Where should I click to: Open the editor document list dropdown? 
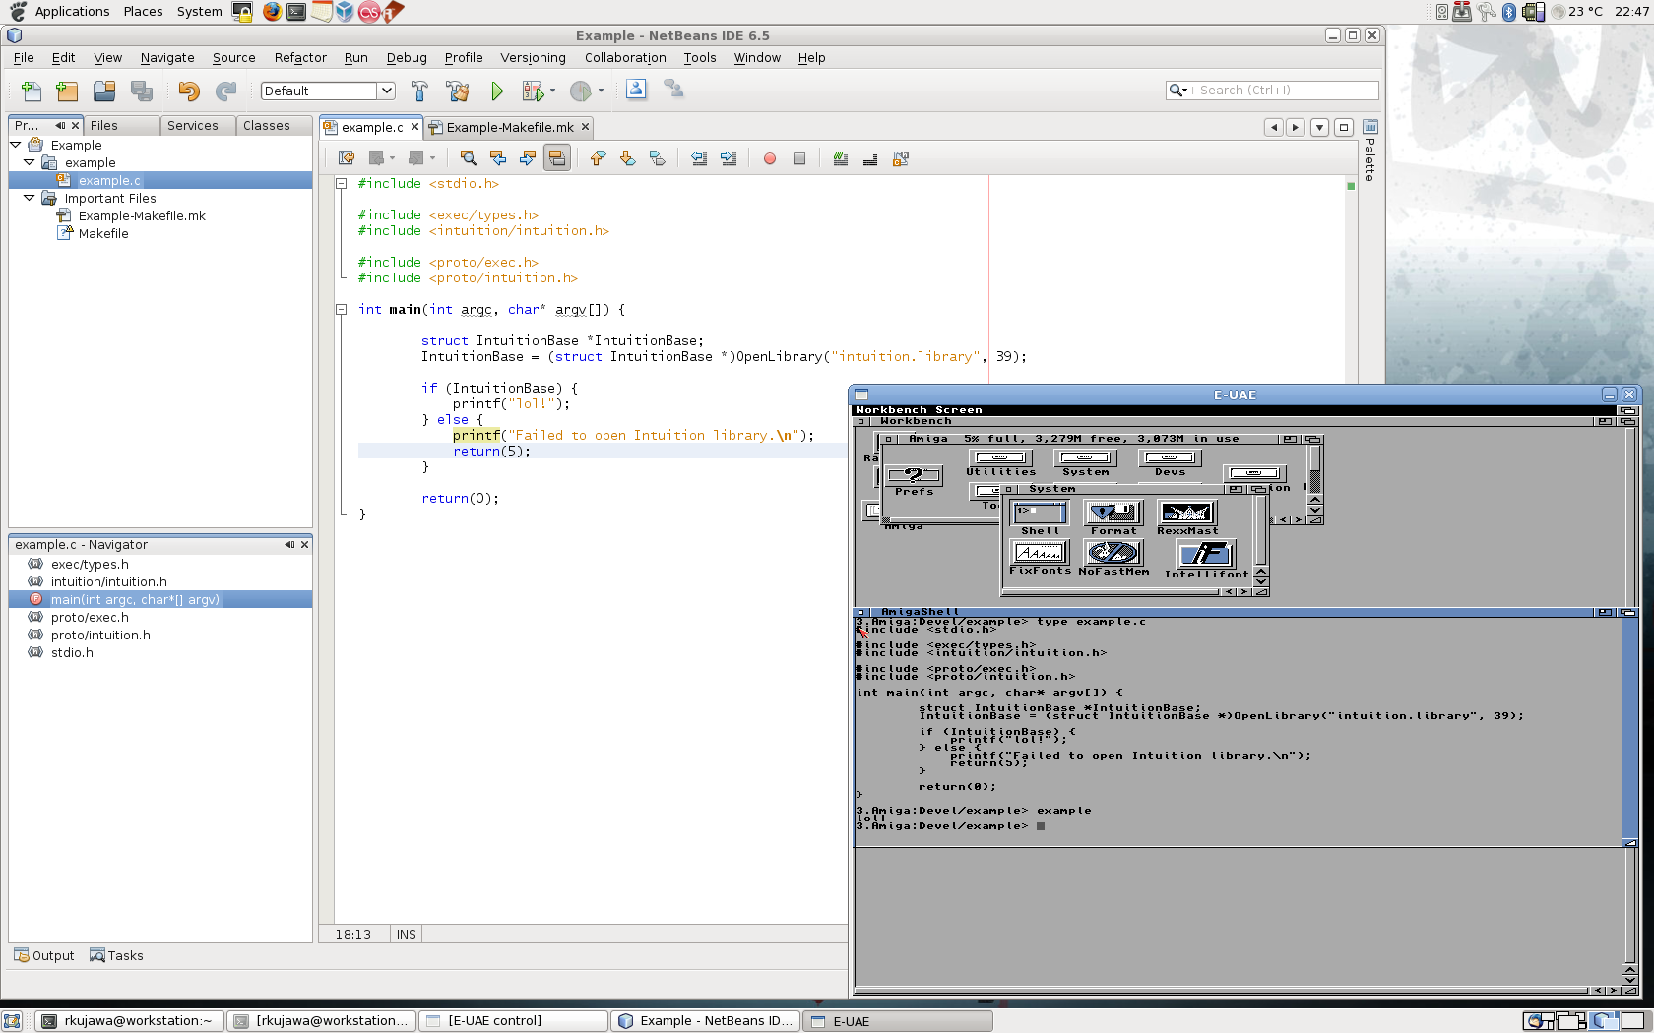tap(1319, 127)
